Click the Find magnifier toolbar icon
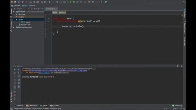Viewport: 196px width, 110px height. 42,2
